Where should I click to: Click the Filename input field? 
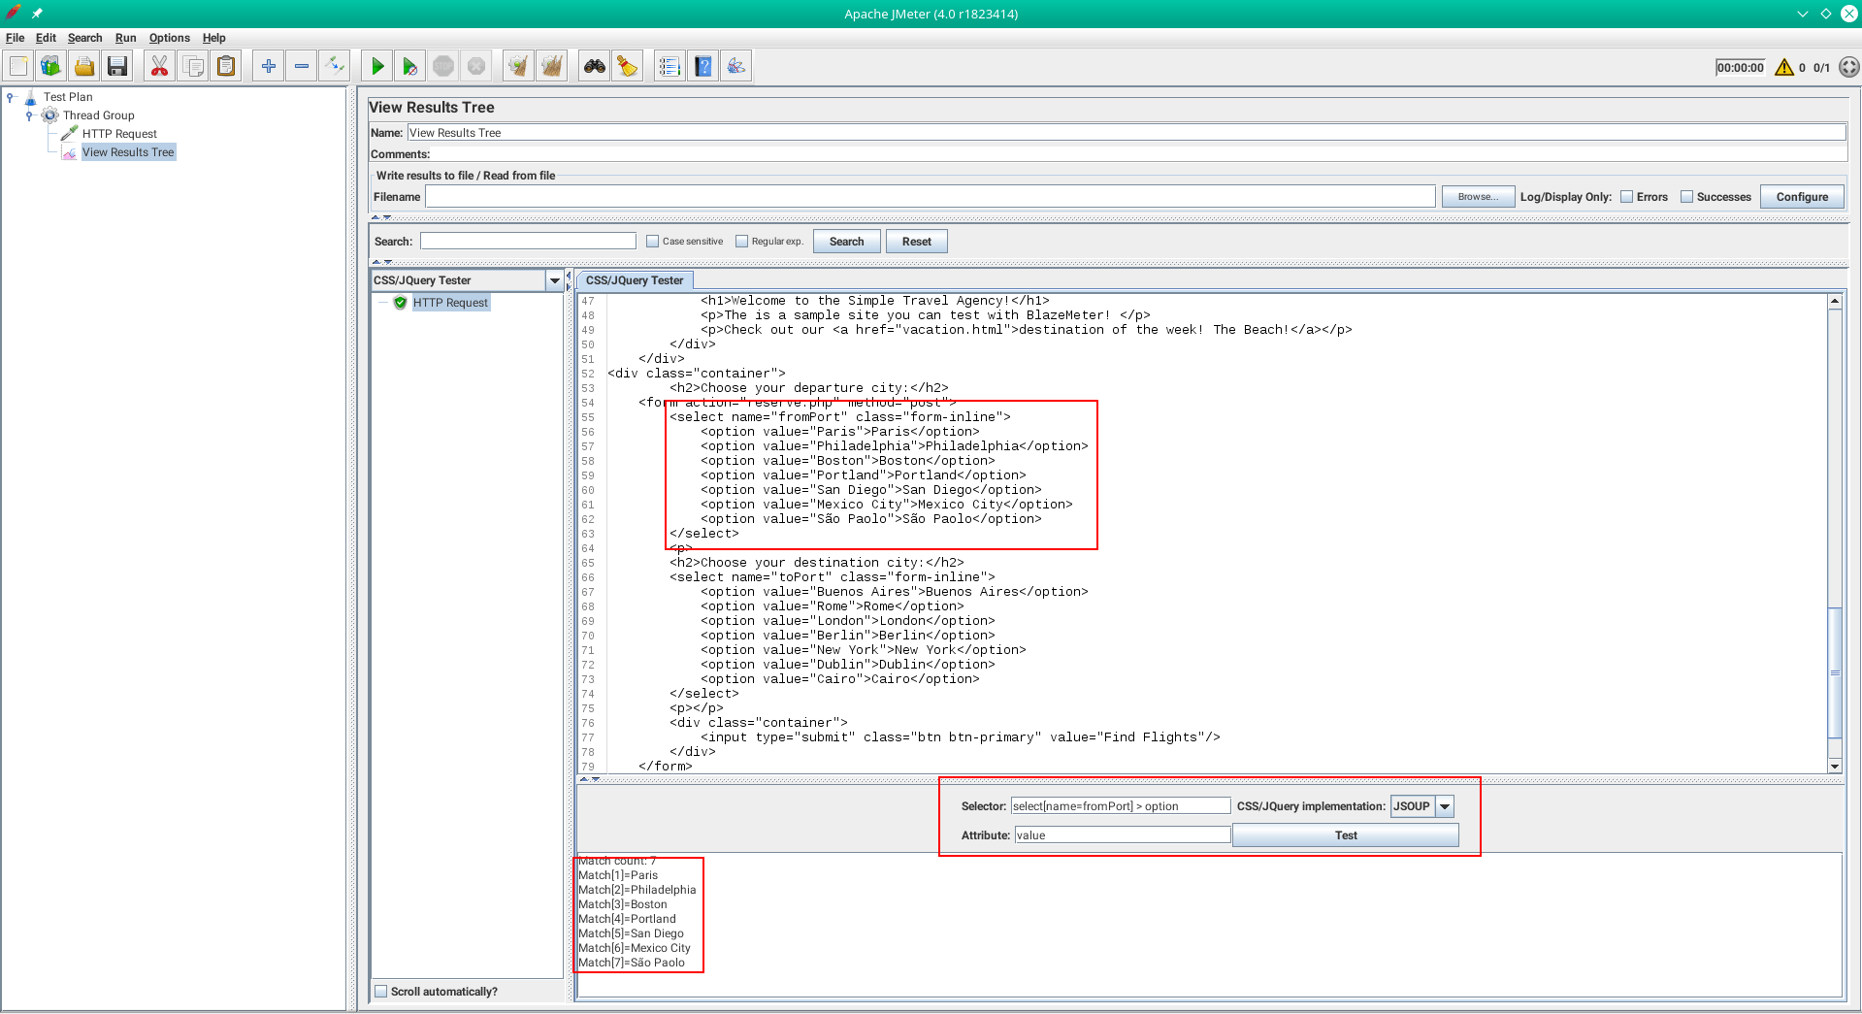click(x=930, y=197)
